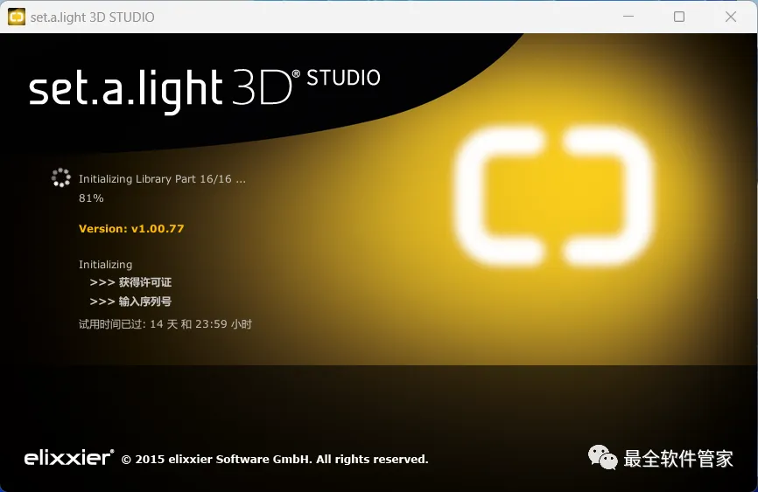This screenshot has width=758, height=492.
Task: Click the set.a.light app icon in title bar
Action: click(17, 17)
